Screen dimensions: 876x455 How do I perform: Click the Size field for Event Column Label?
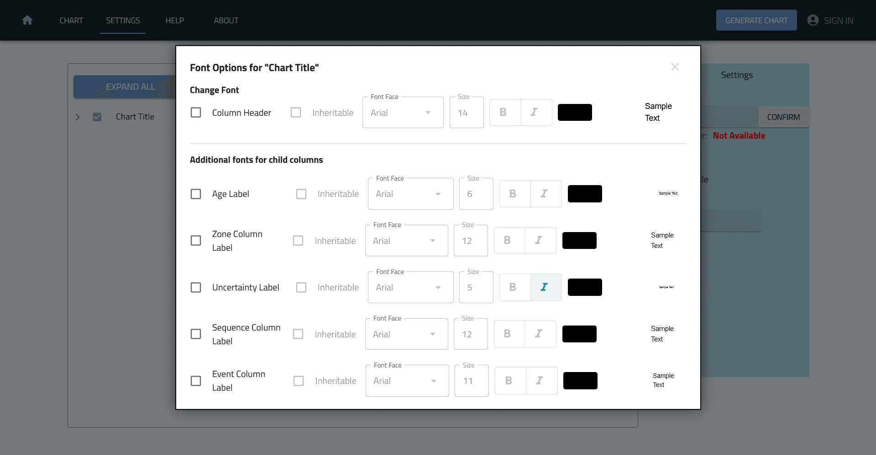[x=471, y=380]
